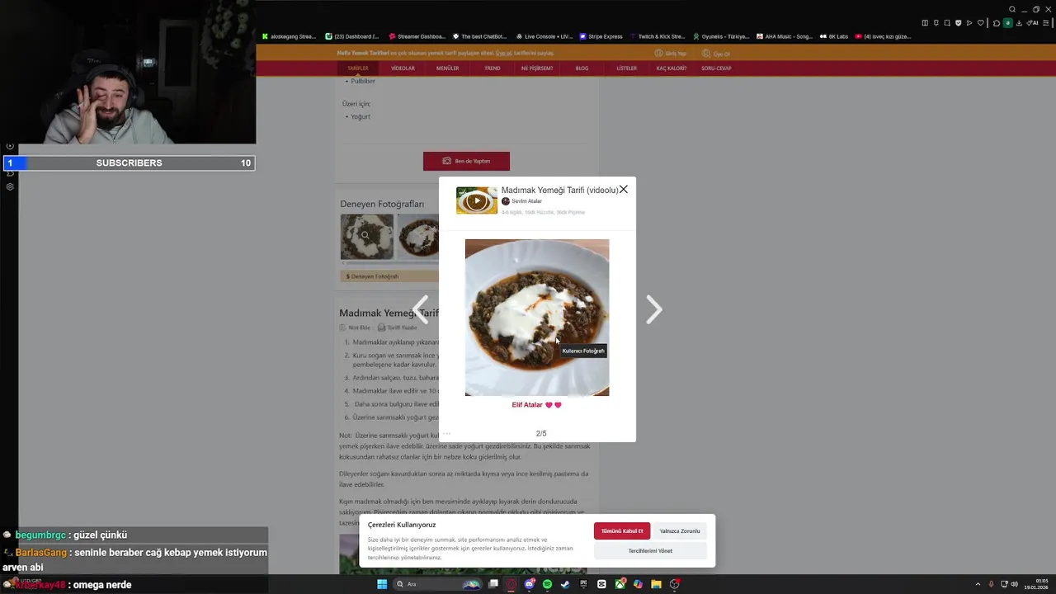This screenshot has width=1056, height=594.
Task: Open the SORU-CEVAP menu tab
Action: click(717, 68)
